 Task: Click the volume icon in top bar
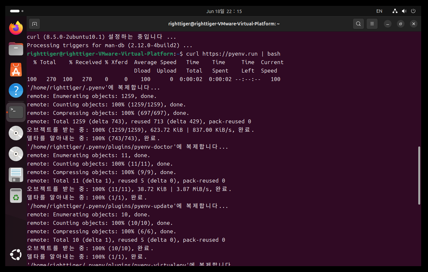[404, 11]
